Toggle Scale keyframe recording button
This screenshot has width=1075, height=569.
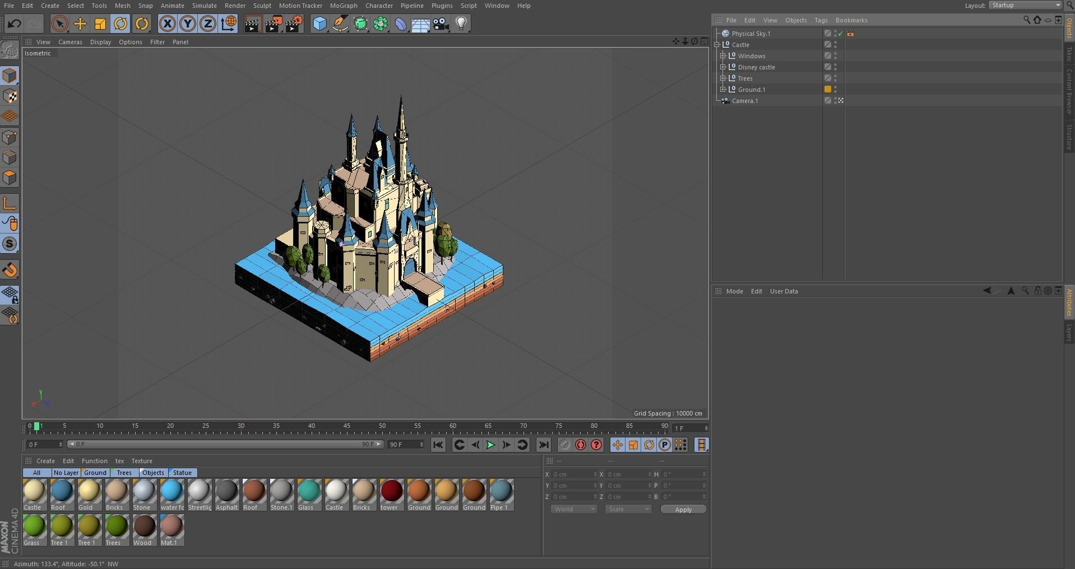tap(633, 445)
